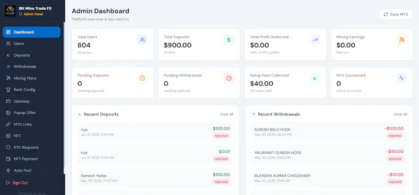This screenshot has height=195, width=419.
Task: Click the Sign Out button
Action: pos(17,183)
